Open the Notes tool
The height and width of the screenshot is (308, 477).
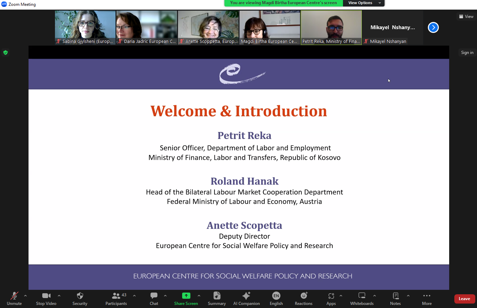pyautogui.click(x=395, y=298)
